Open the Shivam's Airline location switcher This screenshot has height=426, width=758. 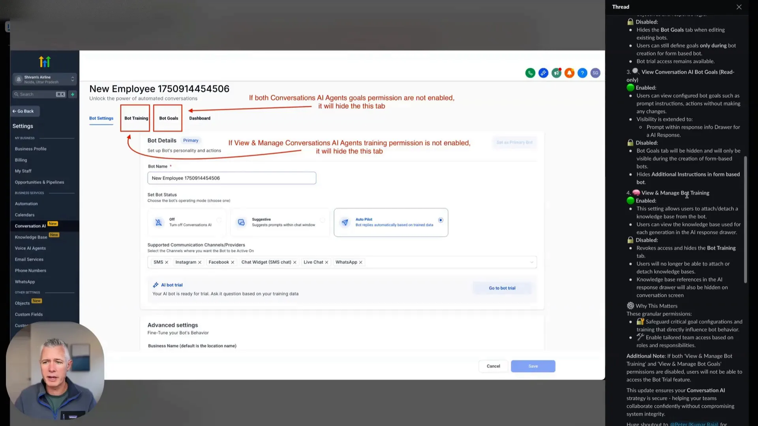45,79
